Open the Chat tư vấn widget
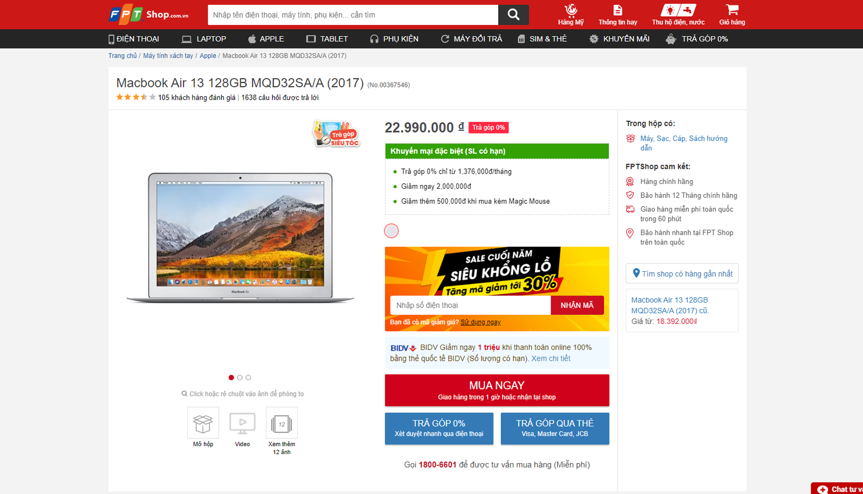Screen dimensions: 863x494 [837, 488]
